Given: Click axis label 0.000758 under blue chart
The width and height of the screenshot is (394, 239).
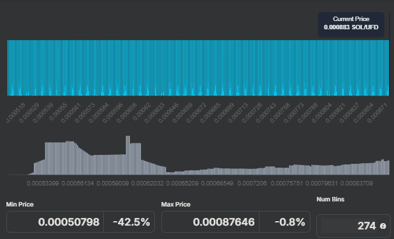Looking at the screenshot, I should [280, 113].
